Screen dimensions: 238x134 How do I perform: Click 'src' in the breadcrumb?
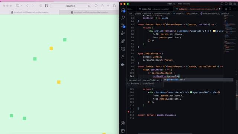click(131, 13)
